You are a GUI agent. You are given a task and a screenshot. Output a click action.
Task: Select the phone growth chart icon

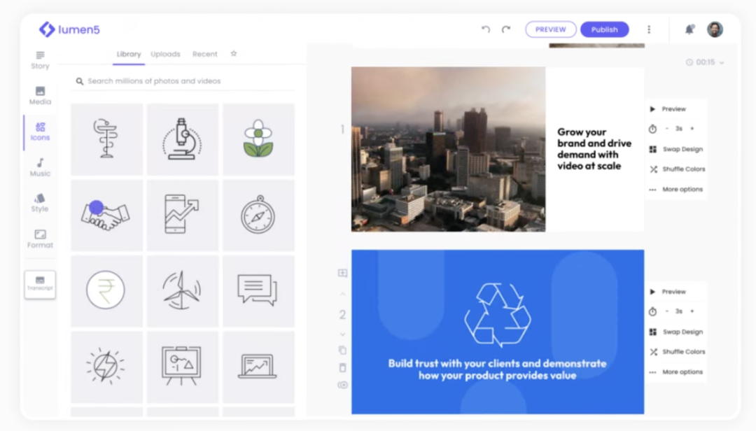click(x=182, y=215)
